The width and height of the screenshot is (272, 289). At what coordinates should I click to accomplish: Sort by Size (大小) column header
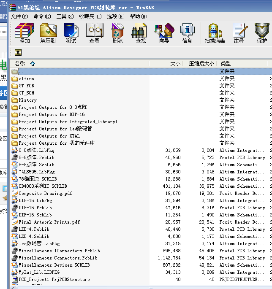click(x=166, y=64)
